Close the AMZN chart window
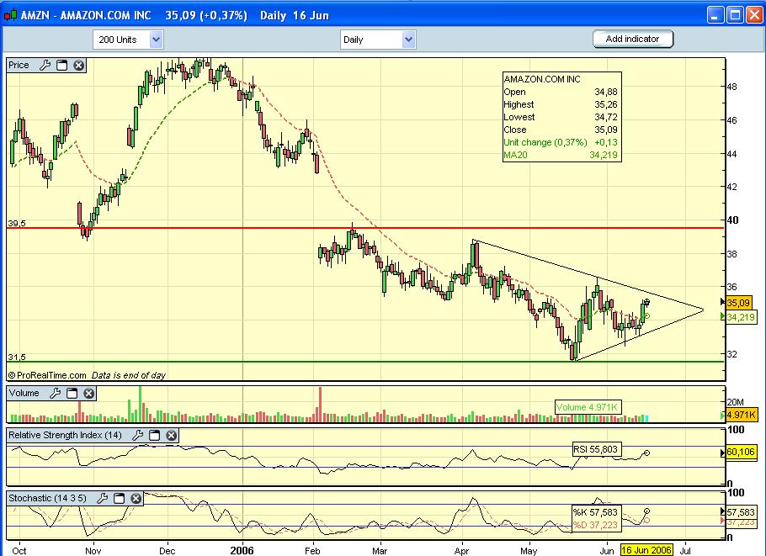This screenshot has height=556, width=766. point(753,15)
